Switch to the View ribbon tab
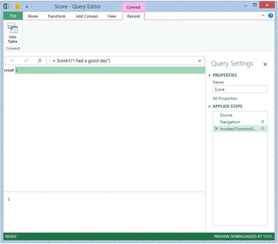Screen dimensions: 278x244 (x=112, y=16)
